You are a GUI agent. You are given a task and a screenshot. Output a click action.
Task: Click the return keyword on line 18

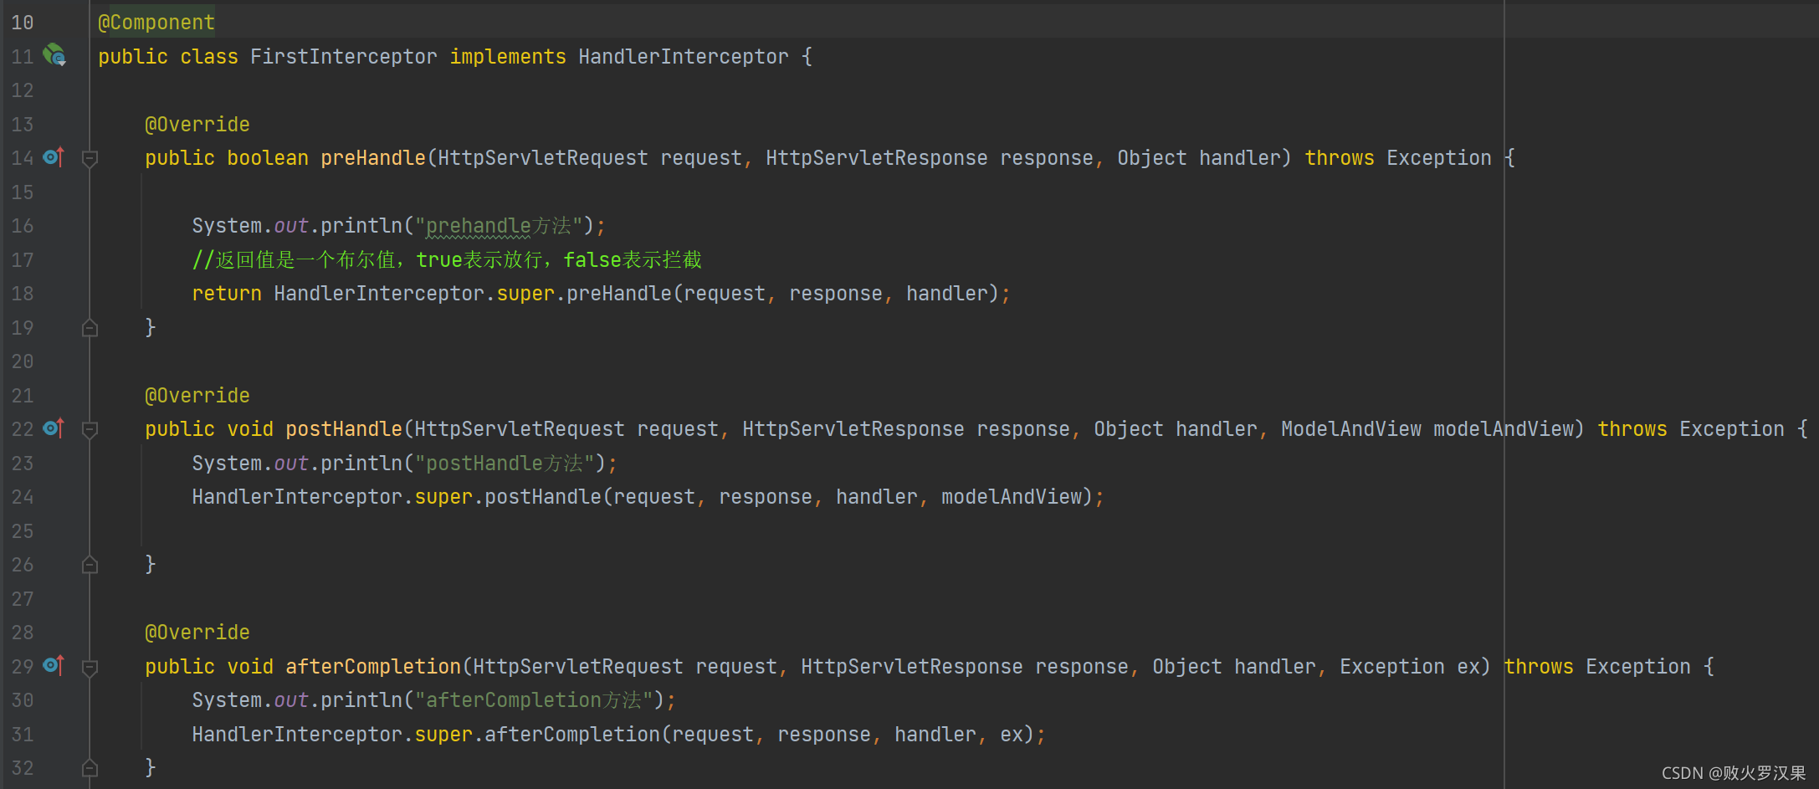coord(227,294)
